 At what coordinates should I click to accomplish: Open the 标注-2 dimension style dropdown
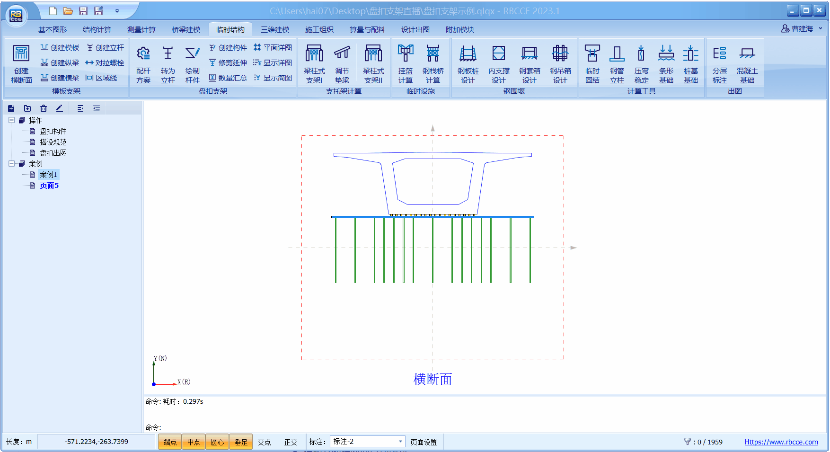tap(400, 442)
